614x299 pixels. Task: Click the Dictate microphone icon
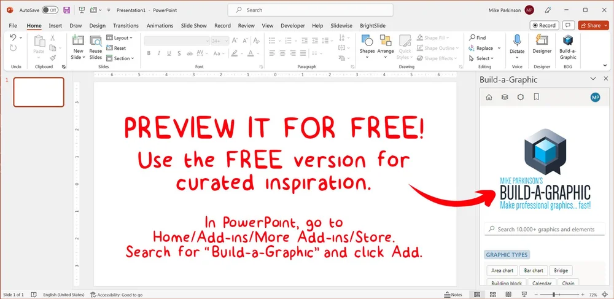click(x=517, y=41)
